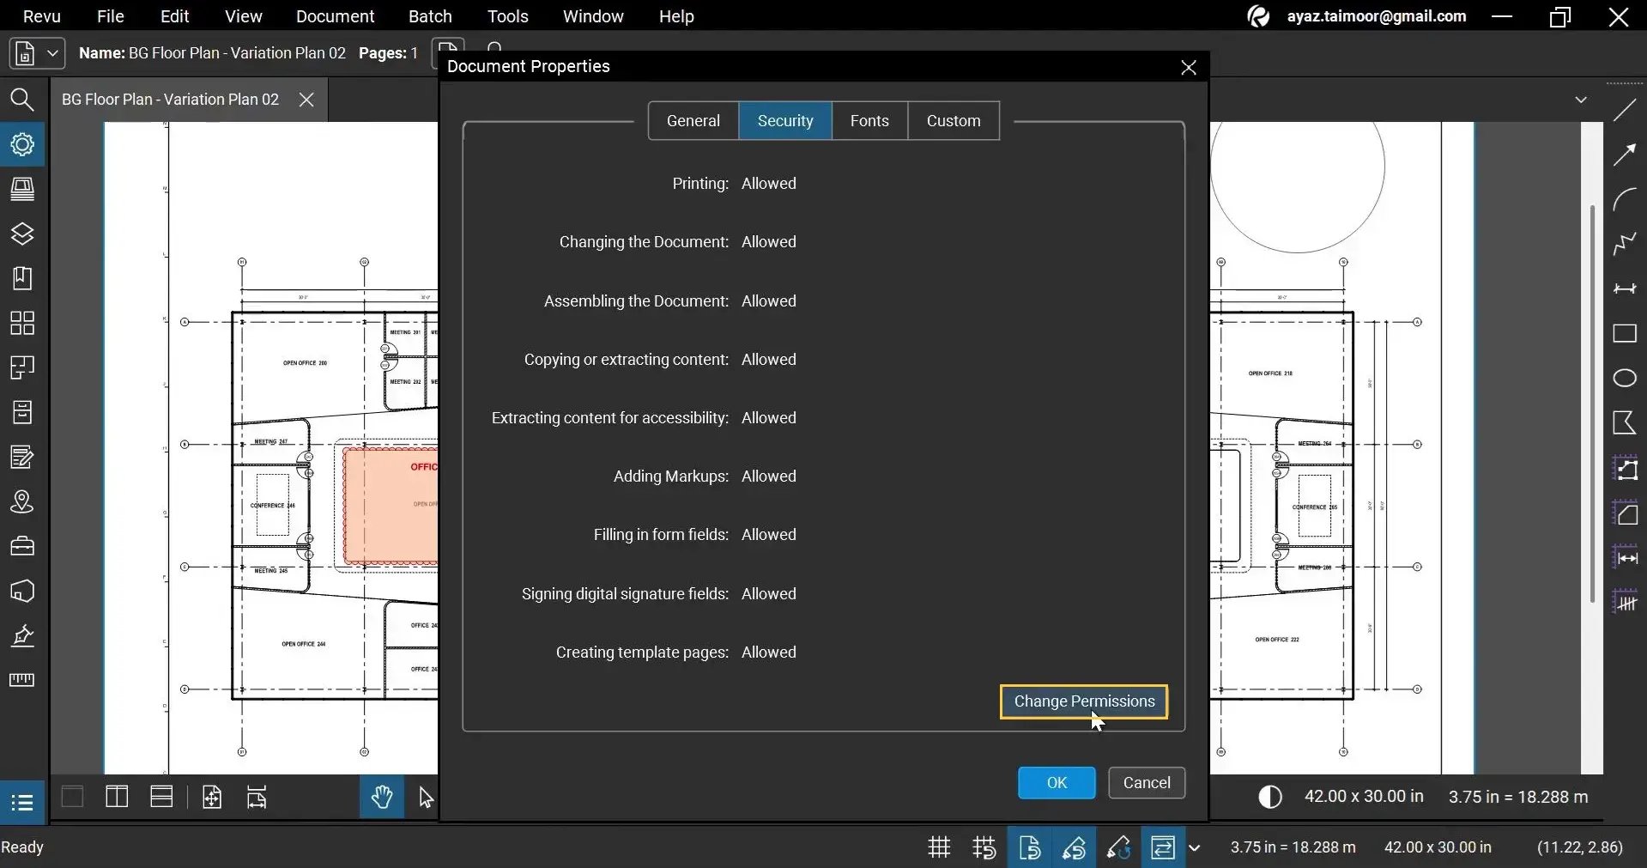Toggle Show Grid in status bar
This screenshot has height=868, width=1647.
coord(940,847)
